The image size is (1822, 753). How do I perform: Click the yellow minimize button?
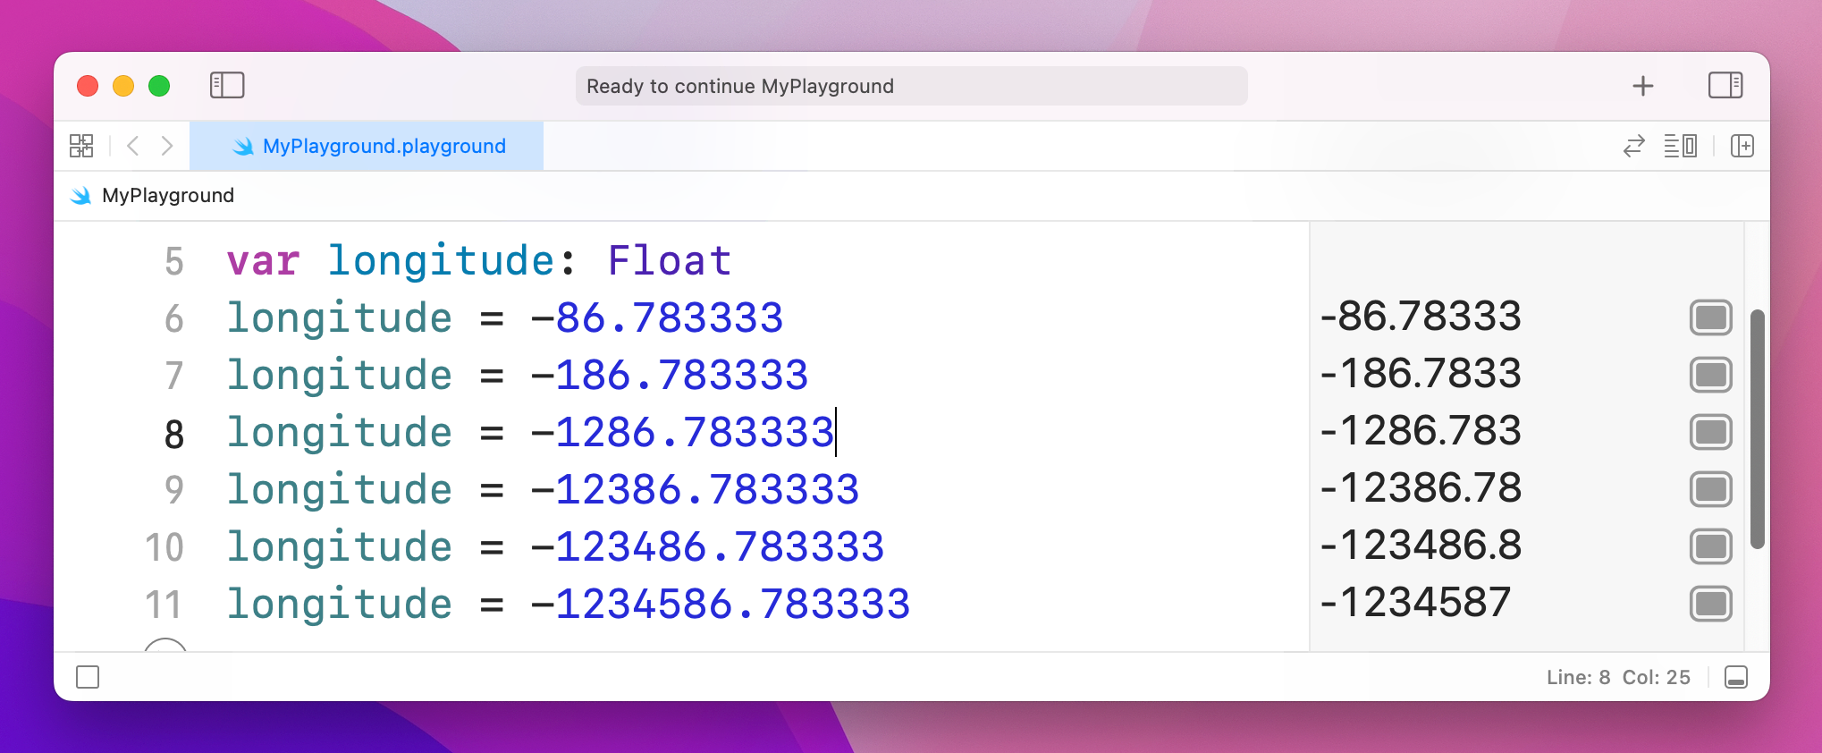click(123, 86)
